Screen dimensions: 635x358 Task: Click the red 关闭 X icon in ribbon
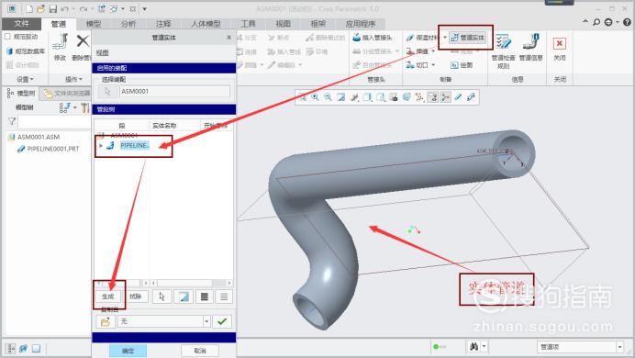(559, 43)
